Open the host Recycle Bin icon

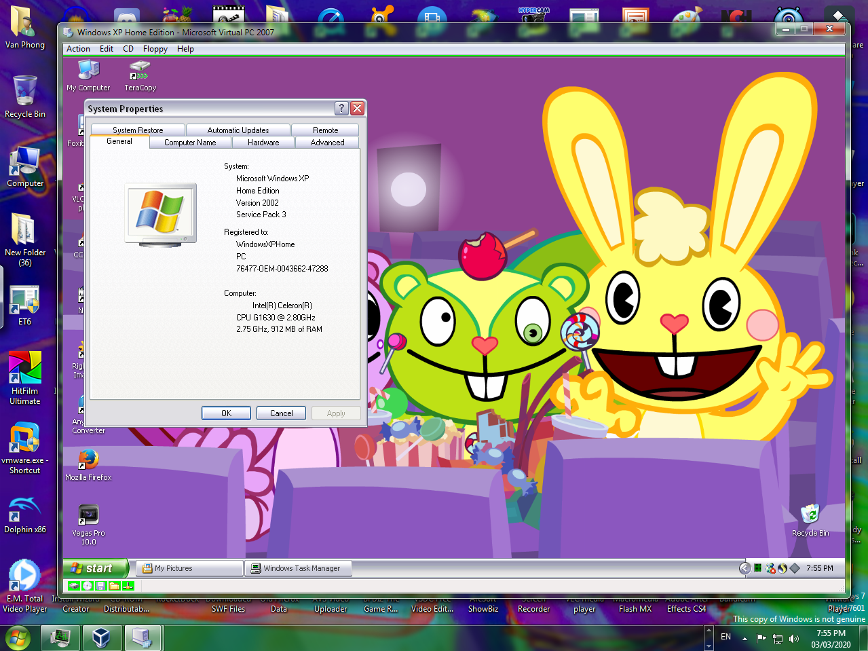[25, 96]
